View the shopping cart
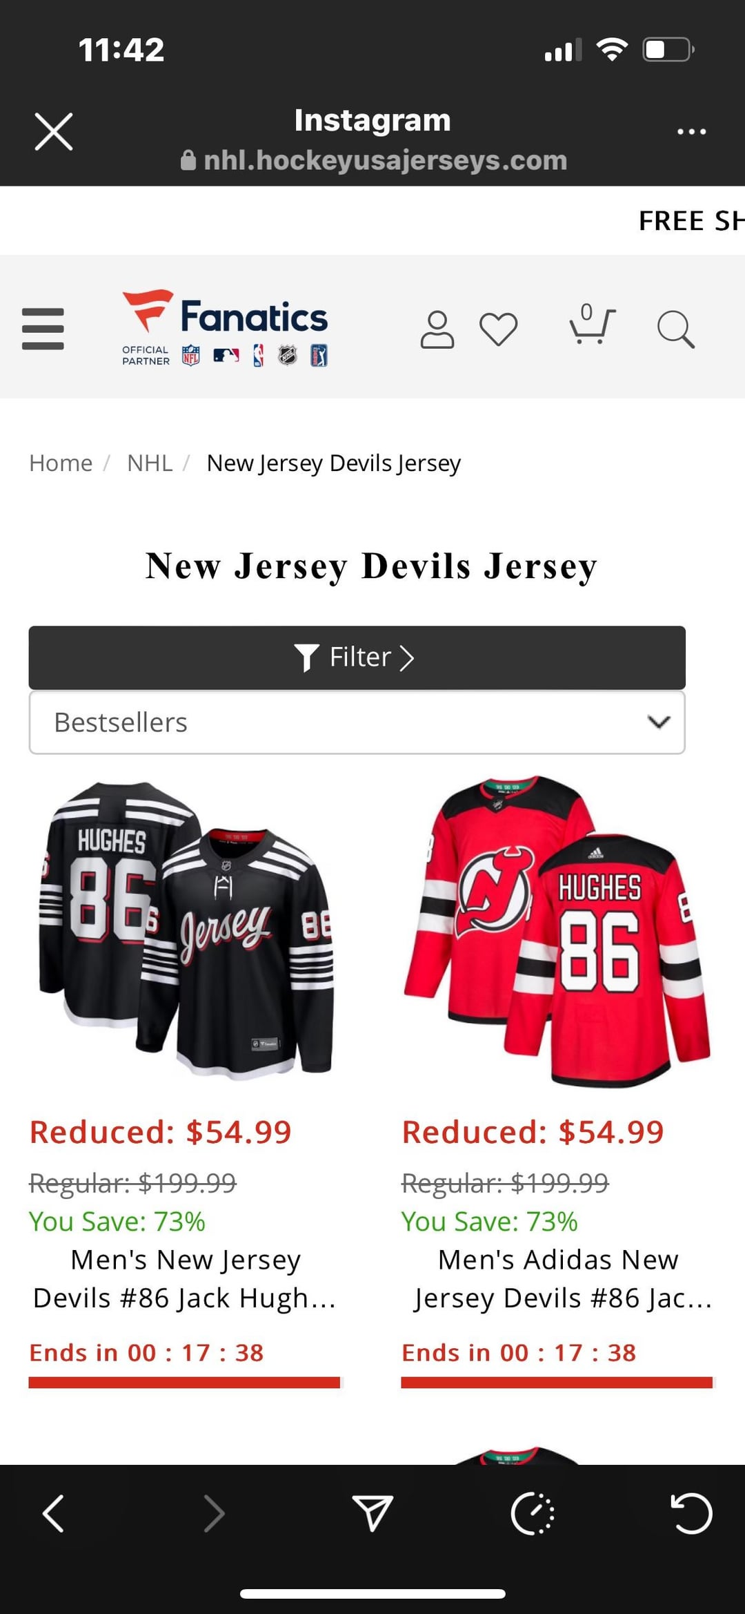745x1614 pixels. (x=591, y=326)
